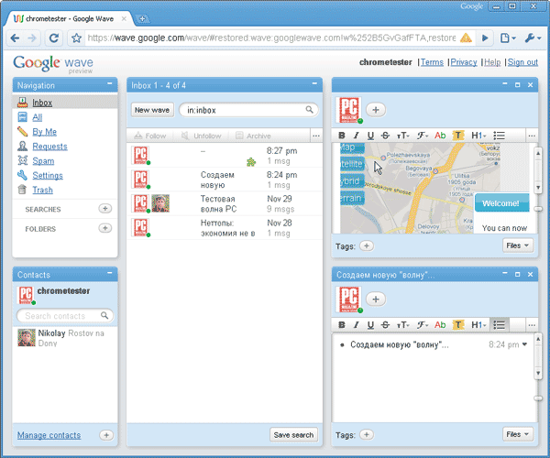Apply Bold in map wave toolbar
550x458 pixels.
point(341,136)
